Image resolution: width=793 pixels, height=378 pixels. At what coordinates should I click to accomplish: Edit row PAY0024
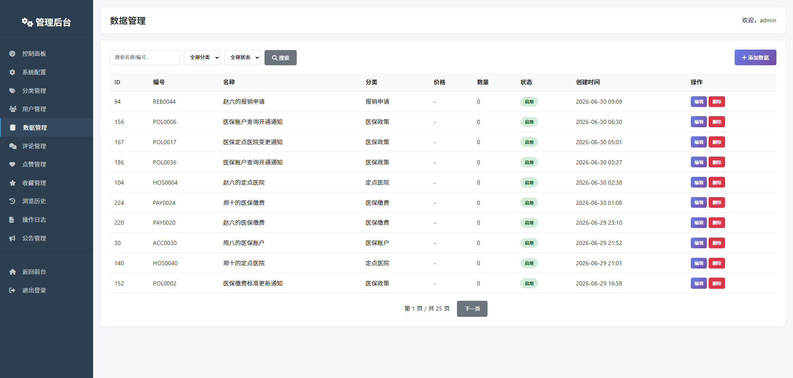pyautogui.click(x=699, y=202)
